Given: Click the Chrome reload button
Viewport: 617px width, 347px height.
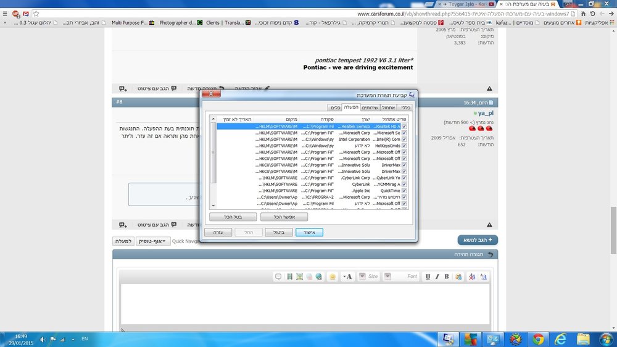Looking at the screenshot, I should tap(592, 14).
